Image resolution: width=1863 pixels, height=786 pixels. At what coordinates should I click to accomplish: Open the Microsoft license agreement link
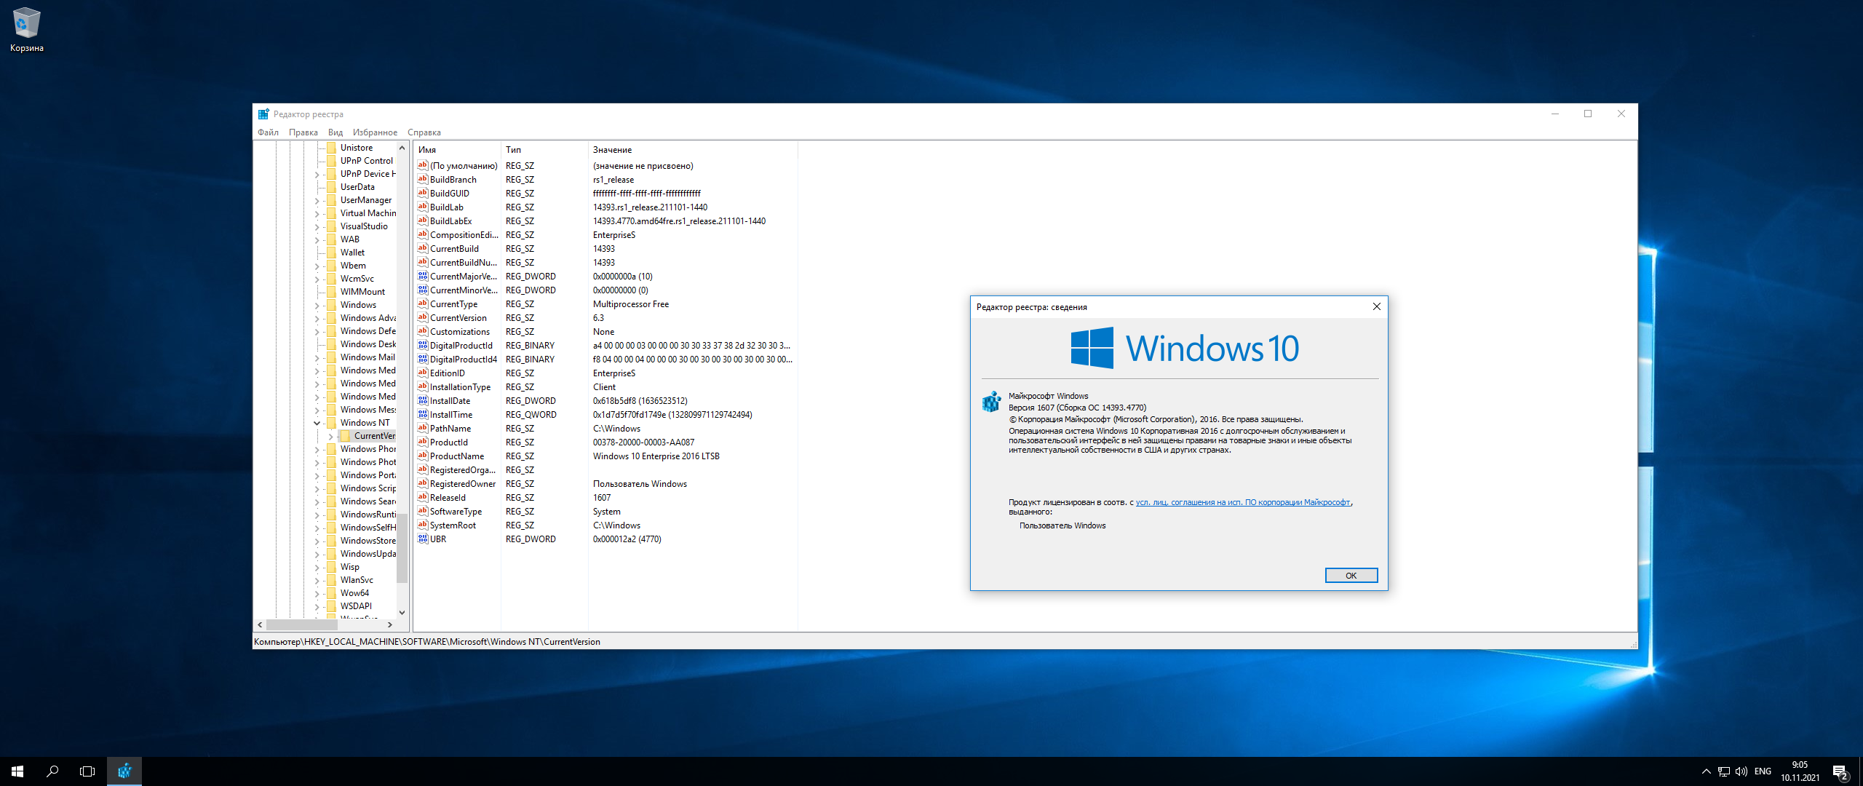click(1243, 502)
